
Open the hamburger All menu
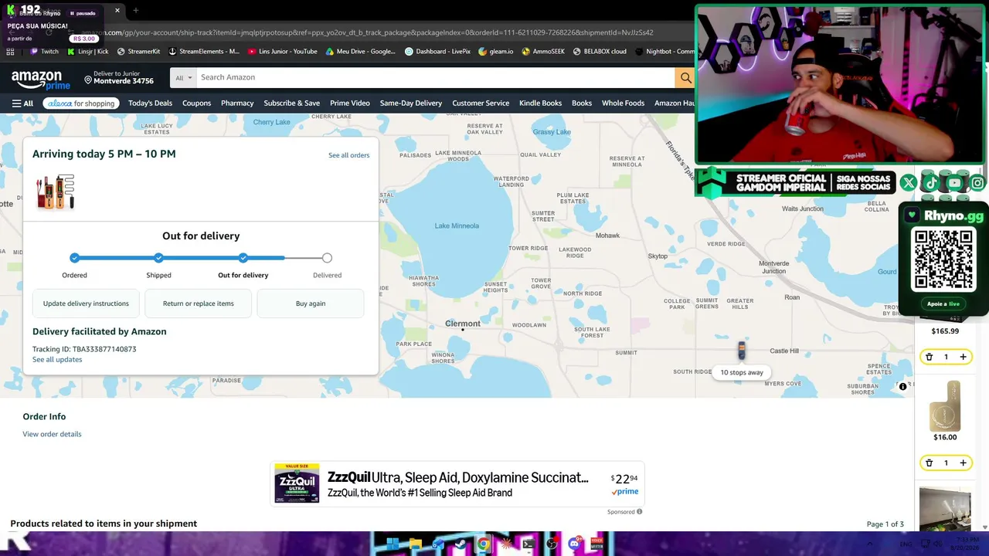[x=23, y=103]
